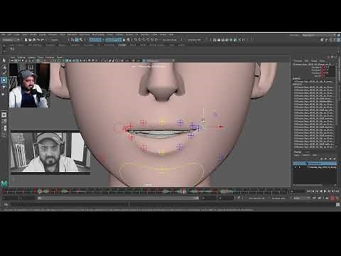Screen dimensions: 341x256
Task: Click the New Scene icon
Action: pos(26,40)
